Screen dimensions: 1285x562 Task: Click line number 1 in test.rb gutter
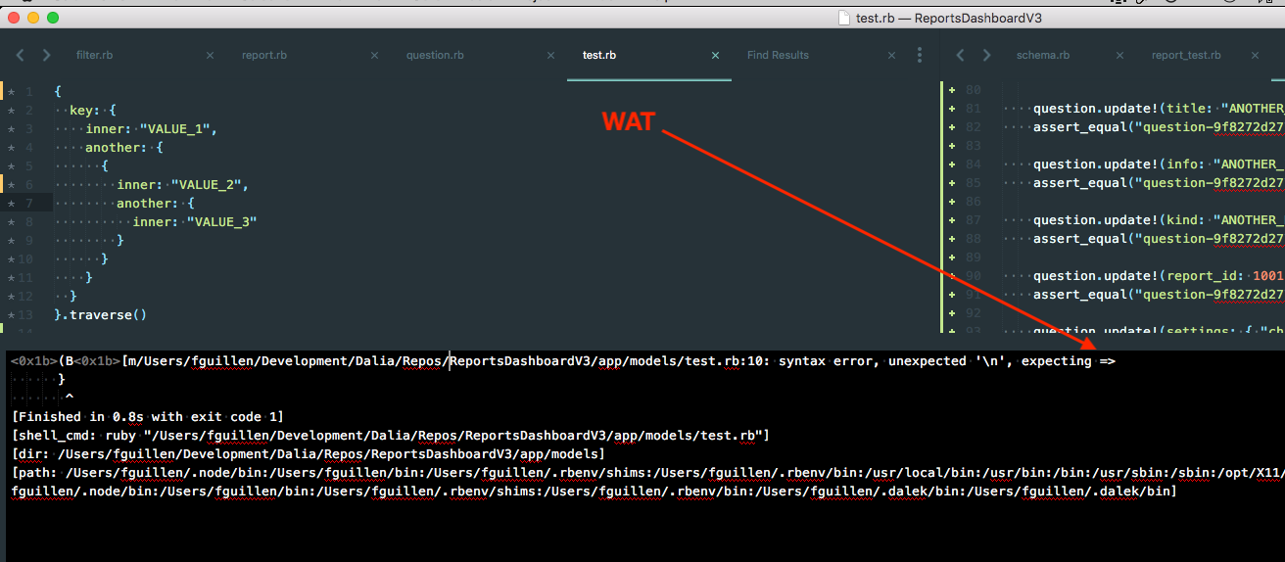[29, 91]
